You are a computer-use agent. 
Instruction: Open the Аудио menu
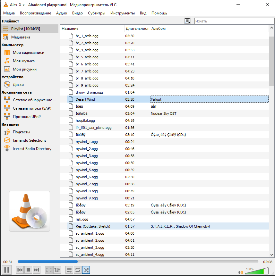[x=62, y=13]
